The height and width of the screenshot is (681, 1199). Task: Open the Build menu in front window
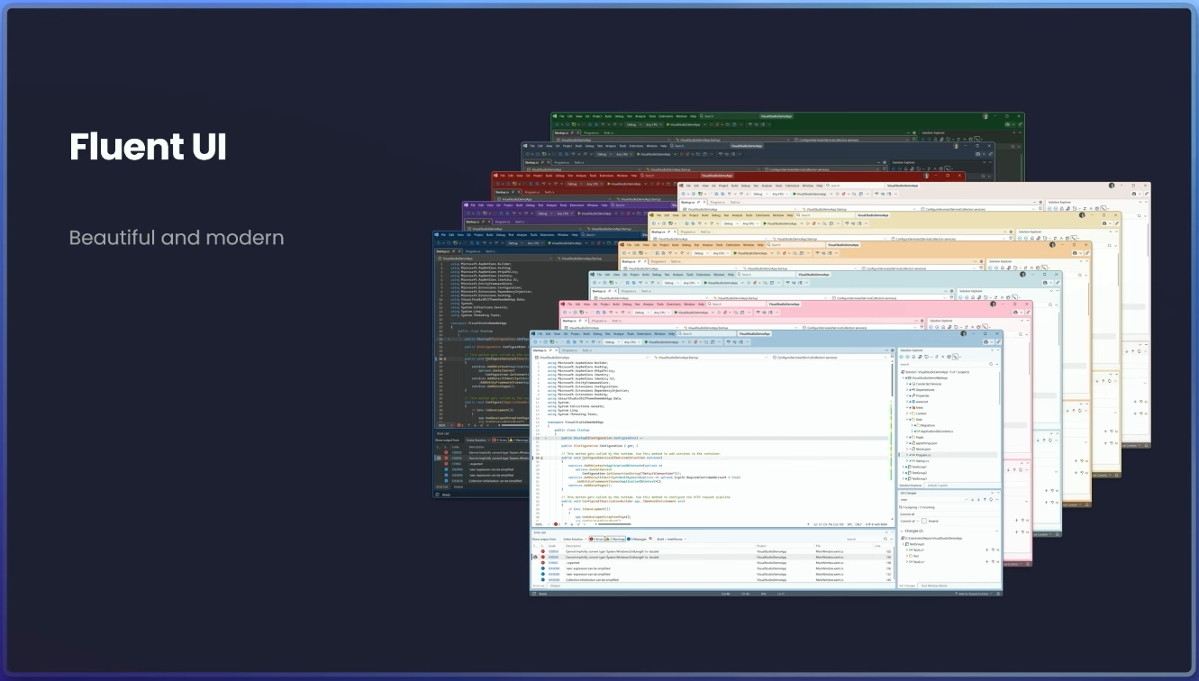click(x=586, y=334)
